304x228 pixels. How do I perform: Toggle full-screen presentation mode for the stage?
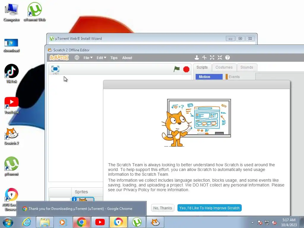(x=55, y=69)
